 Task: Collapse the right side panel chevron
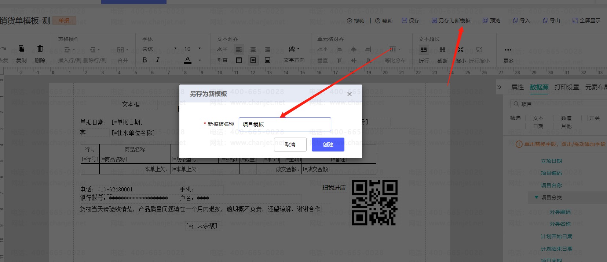499,87
